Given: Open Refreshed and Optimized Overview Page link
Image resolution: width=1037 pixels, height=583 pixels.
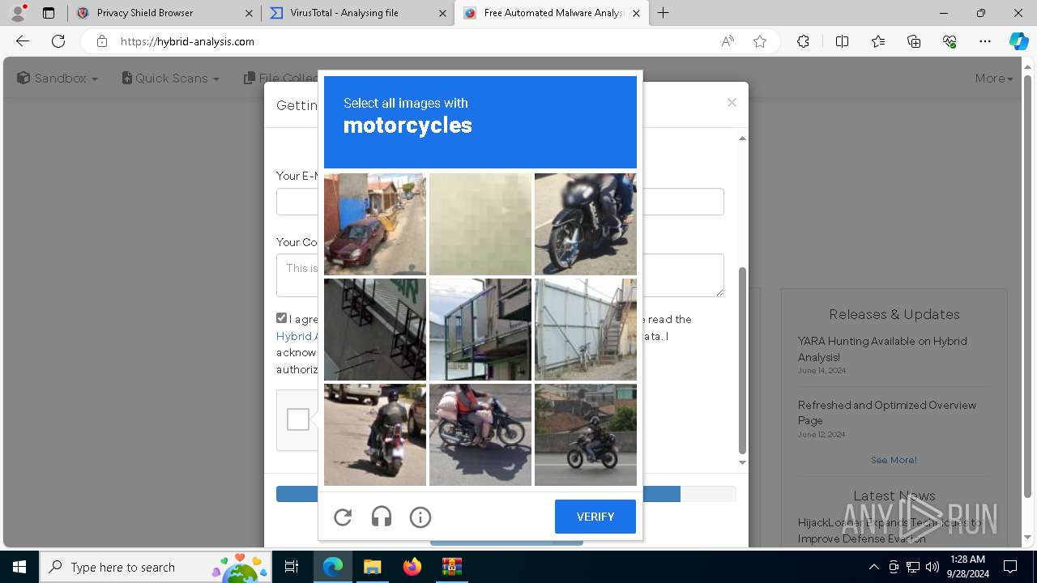Looking at the screenshot, I should click(x=887, y=412).
